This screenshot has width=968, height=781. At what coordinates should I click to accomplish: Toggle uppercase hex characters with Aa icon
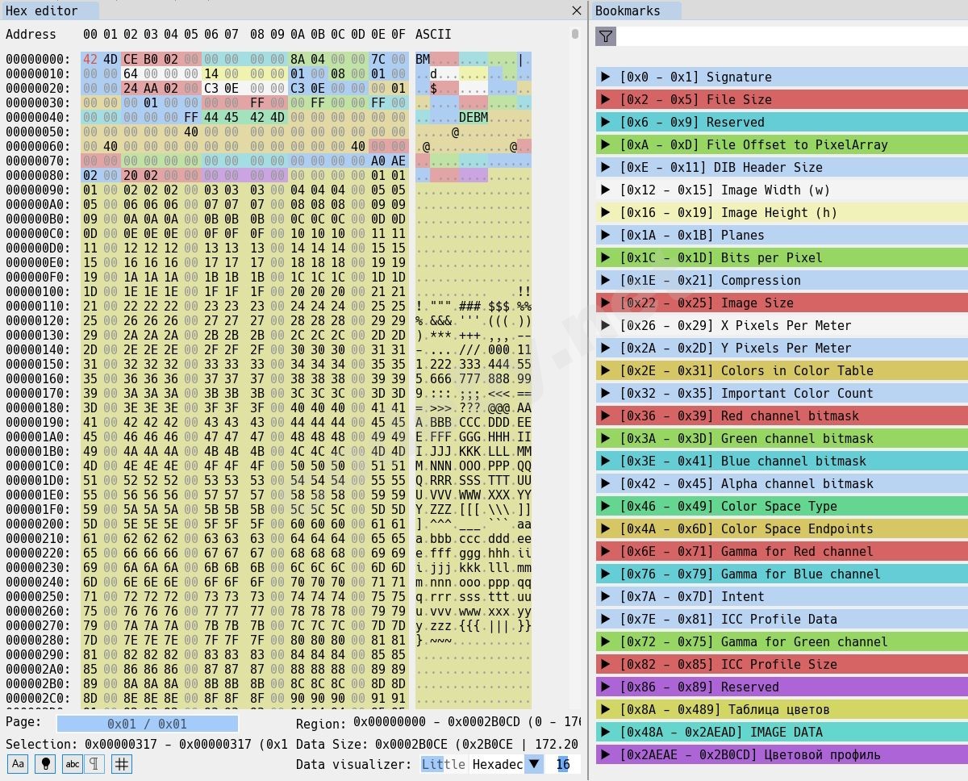[x=17, y=764]
